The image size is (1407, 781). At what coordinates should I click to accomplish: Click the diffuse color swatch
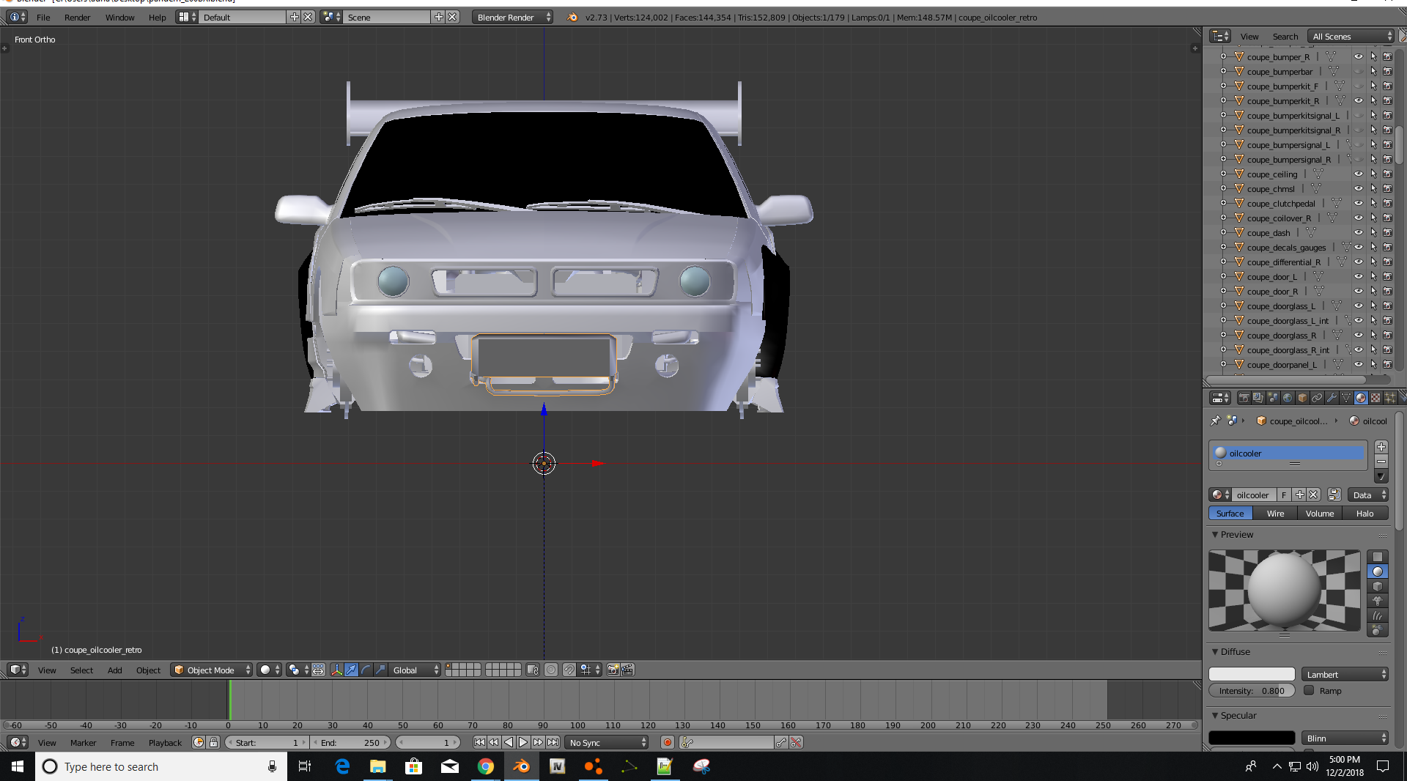1252,674
